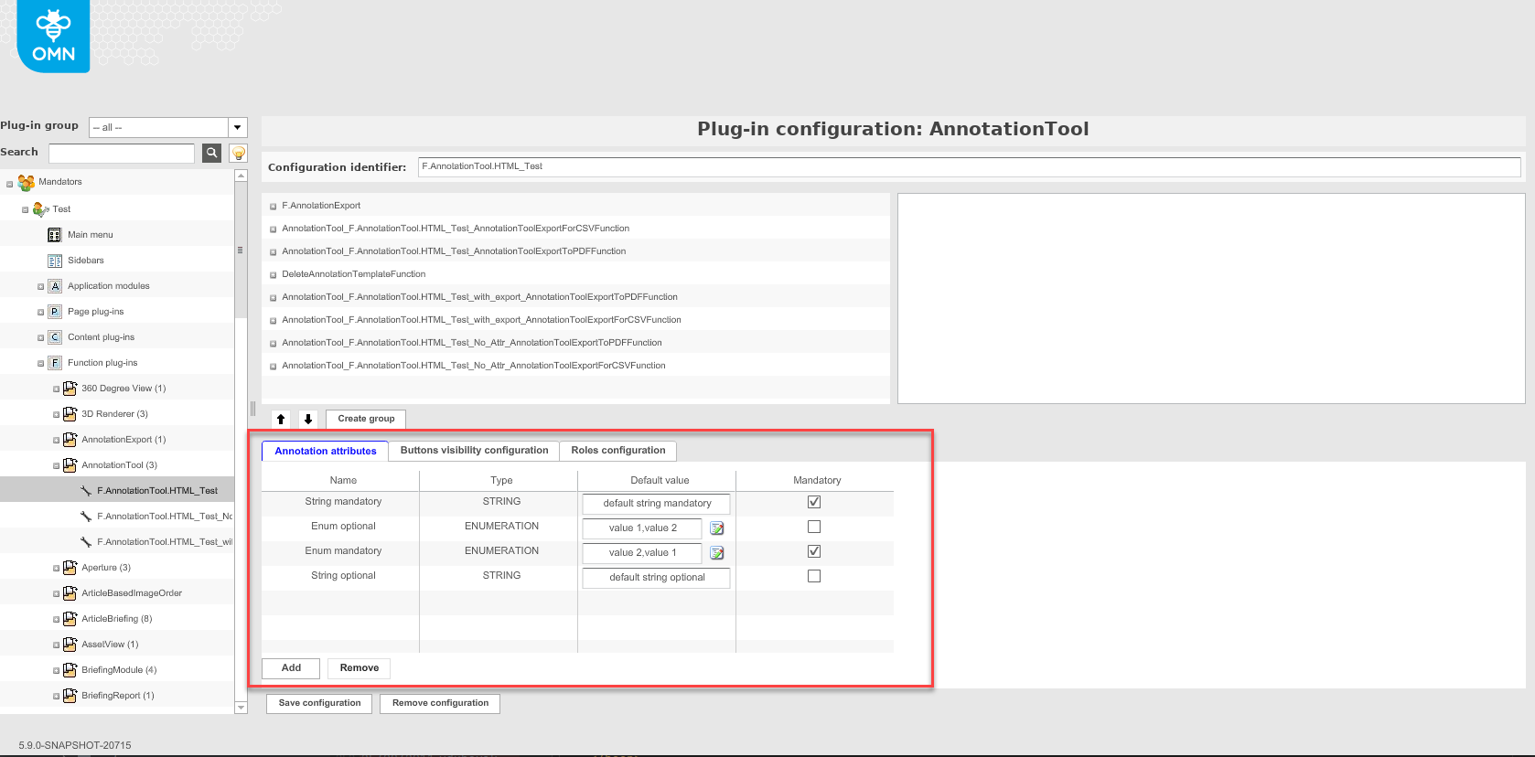
Task: Open the Plug-in group dropdown
Action: point(238,127)
